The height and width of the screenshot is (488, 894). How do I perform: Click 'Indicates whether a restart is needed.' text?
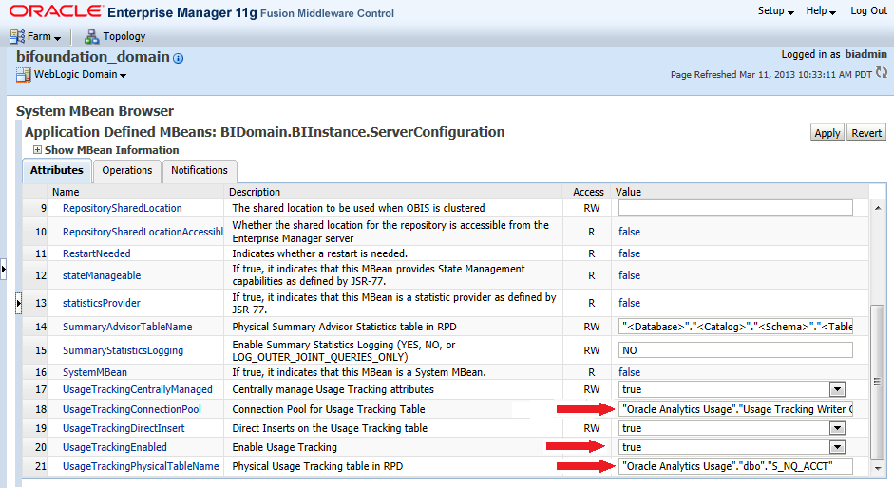coord(320,253)
